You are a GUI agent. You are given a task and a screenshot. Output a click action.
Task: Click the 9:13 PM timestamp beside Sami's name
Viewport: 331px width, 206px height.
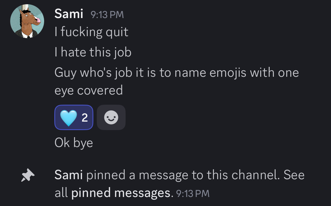pyautogui.click(x=107, y=14)
